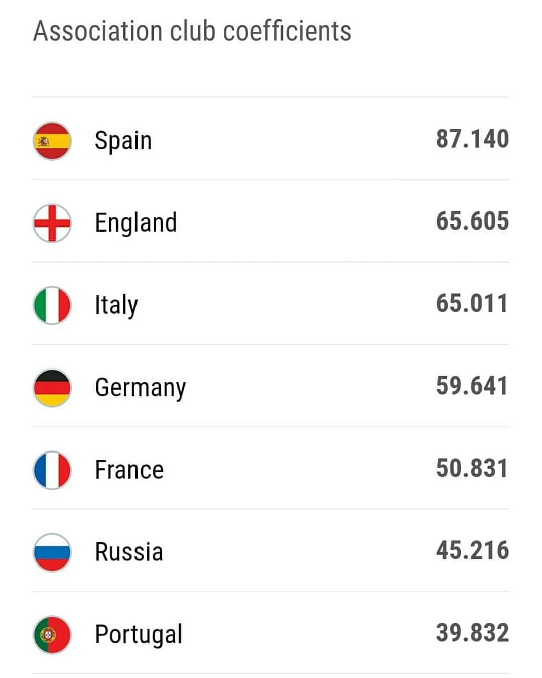542x678 pixels.
Task: Select the Italy country name
Action: pyautogui.click(x=116, y=305)
